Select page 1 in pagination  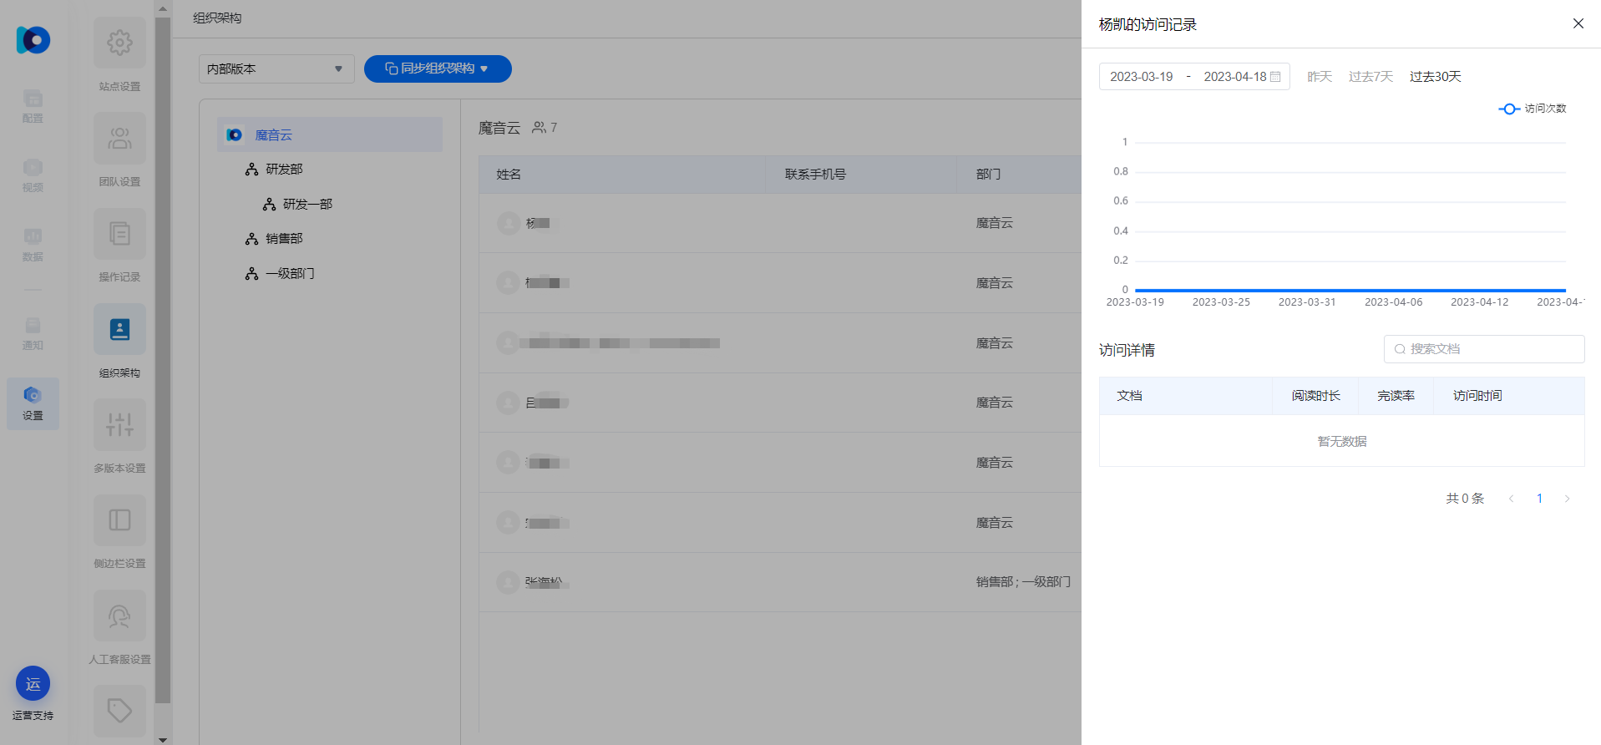pyautogui.click(x=1539, y=499)
